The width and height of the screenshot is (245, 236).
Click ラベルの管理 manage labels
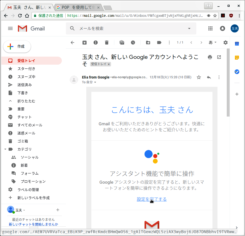28,190
